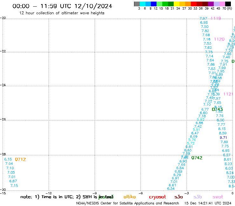This screenshot has width=235, height=206.
Task: Click the 'NOAA/NESDIS Center for Satellite Applications and Research' credit
Action: pos(128,203)
